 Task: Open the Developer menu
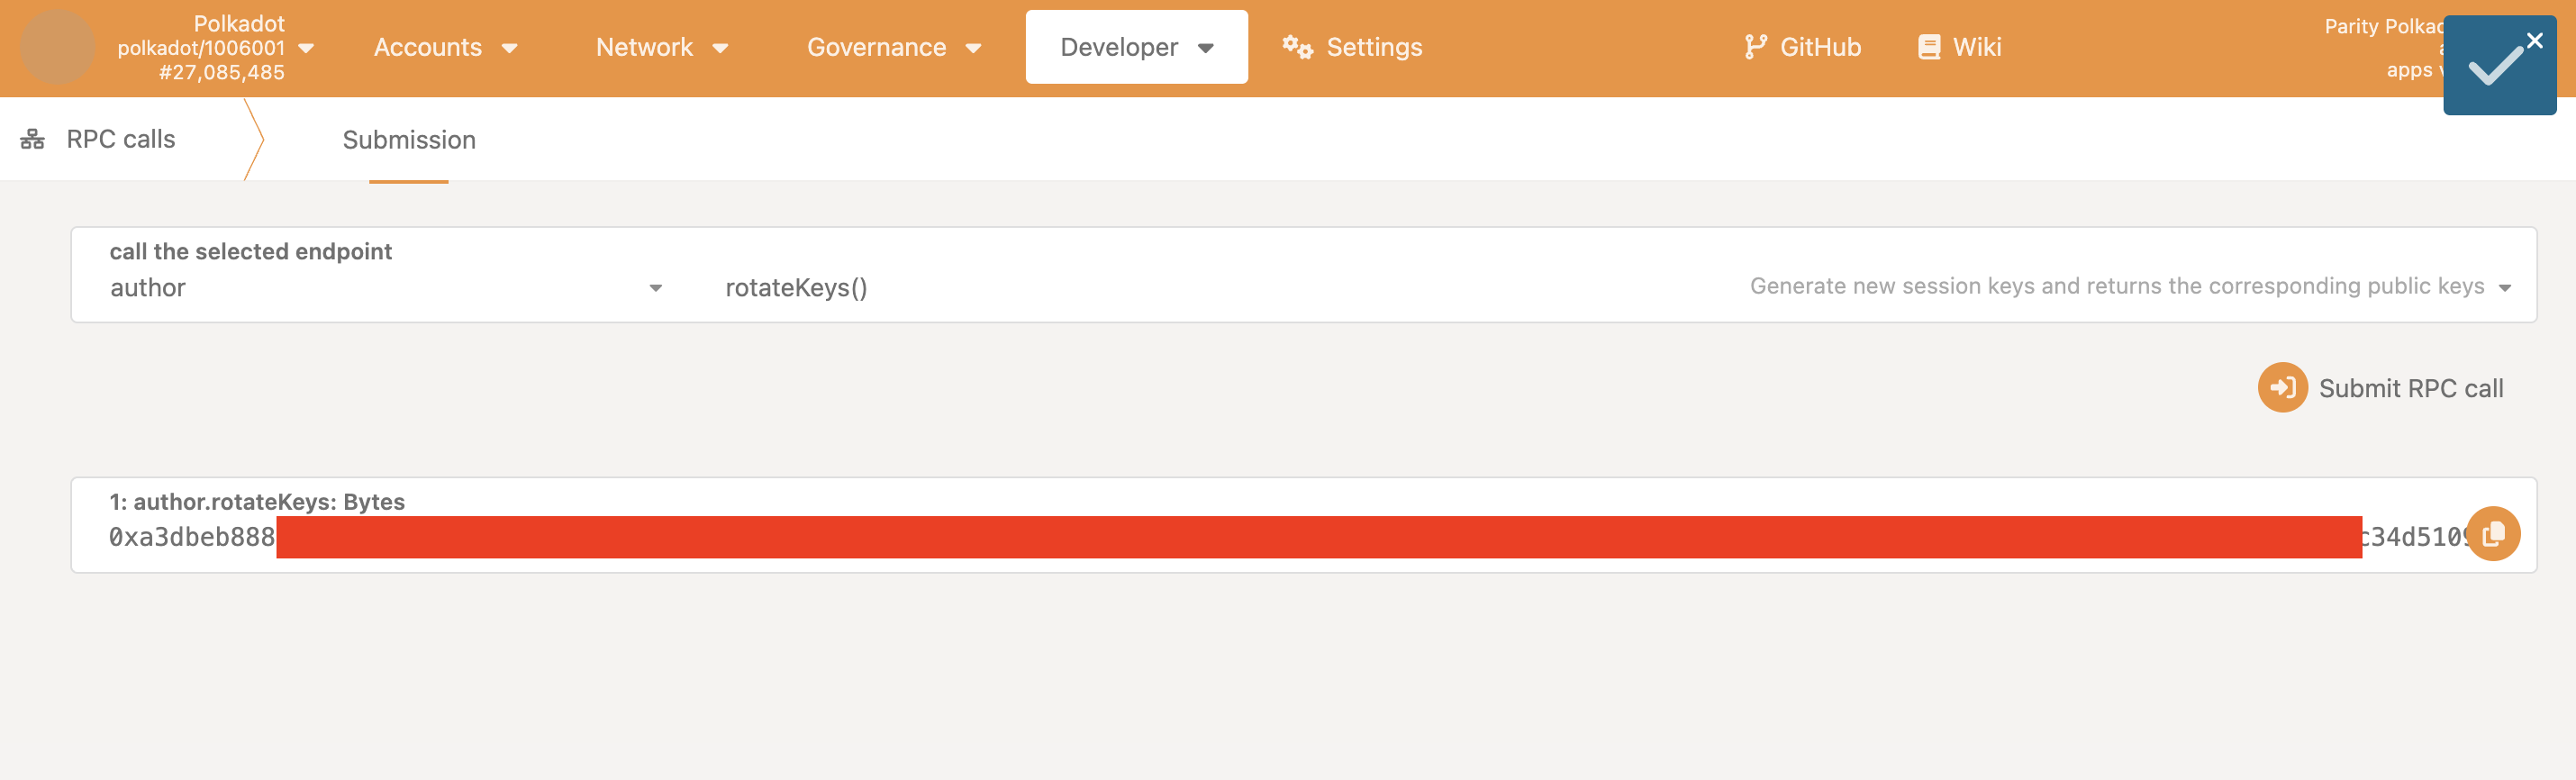[x=1136, y=47]
